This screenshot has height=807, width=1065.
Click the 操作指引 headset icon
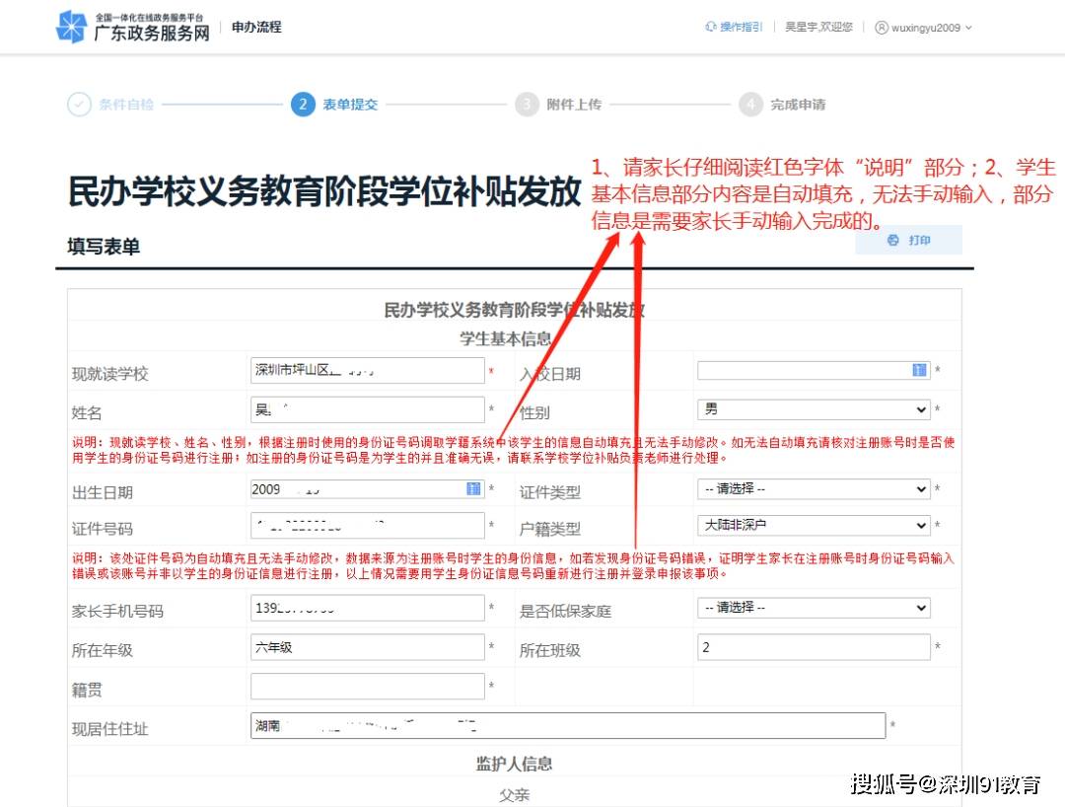point(710,27)
